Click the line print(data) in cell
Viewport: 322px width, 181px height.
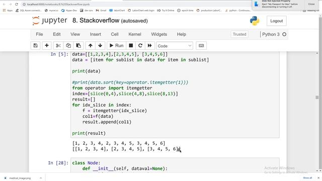tap(86, 71)
